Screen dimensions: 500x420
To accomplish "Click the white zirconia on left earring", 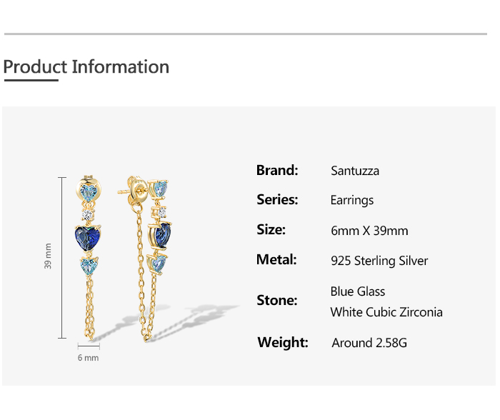I will [89, 214].
